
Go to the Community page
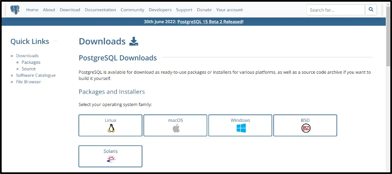(x=132, y=10)
